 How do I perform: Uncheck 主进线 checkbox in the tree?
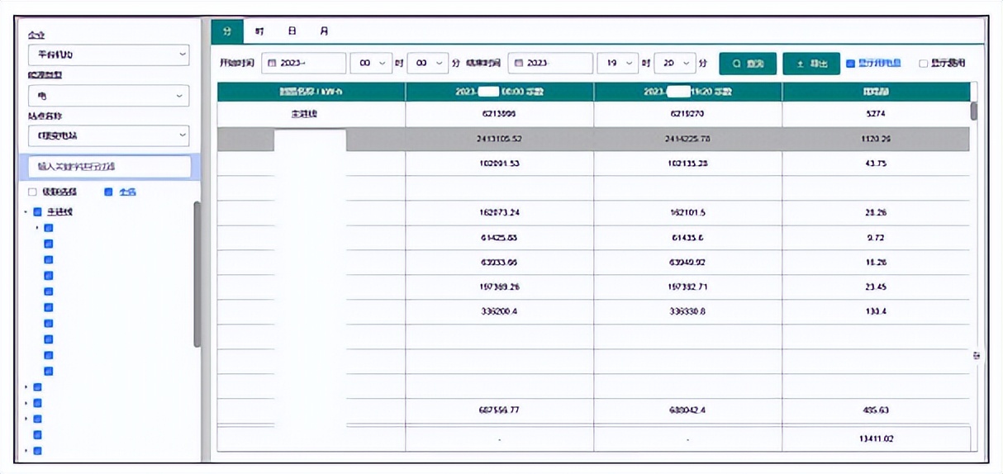coord(37,211)
